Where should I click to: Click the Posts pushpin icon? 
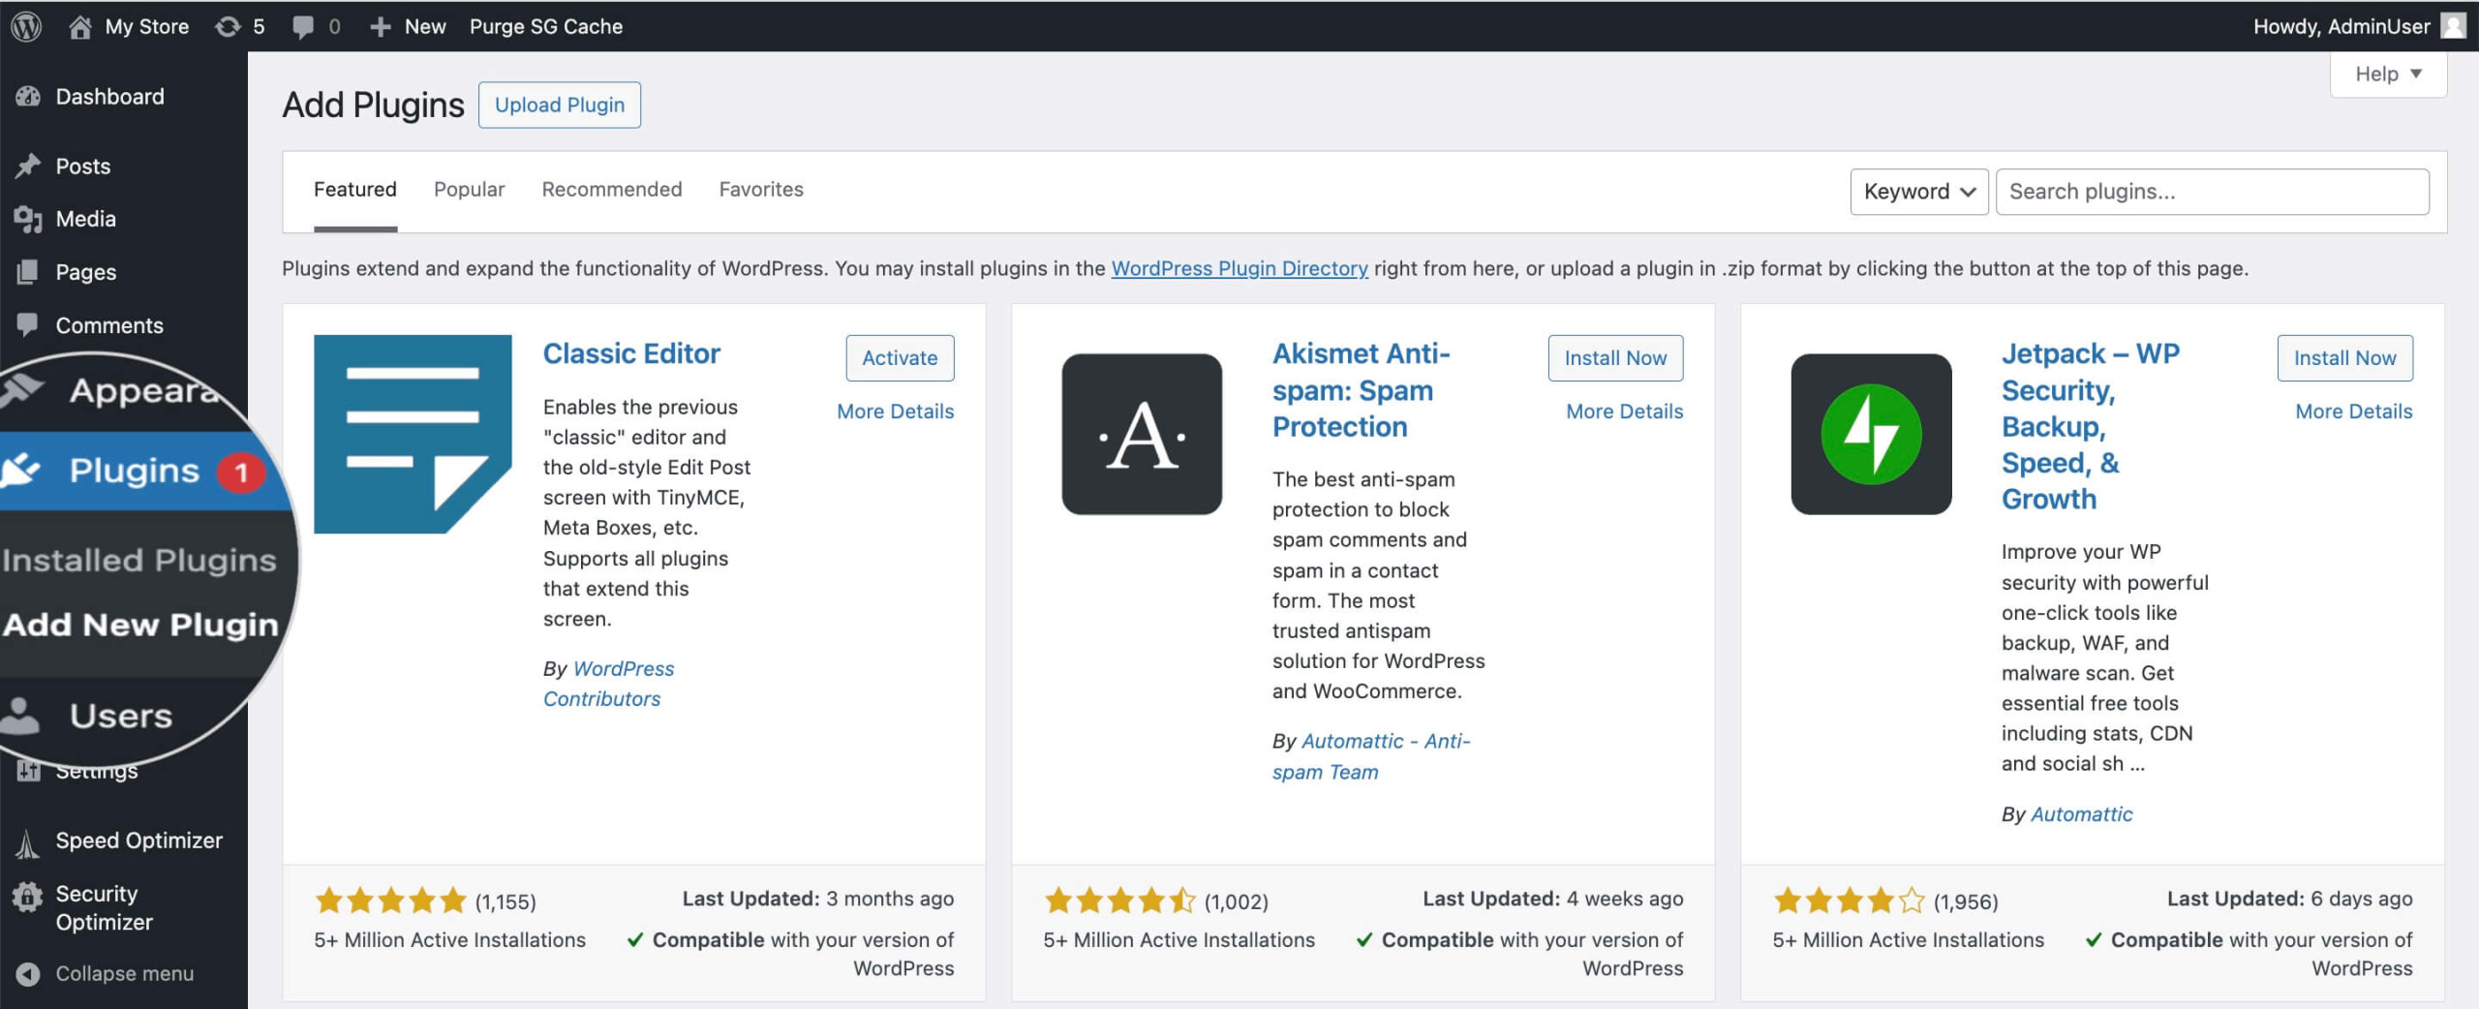coord(28,166)
